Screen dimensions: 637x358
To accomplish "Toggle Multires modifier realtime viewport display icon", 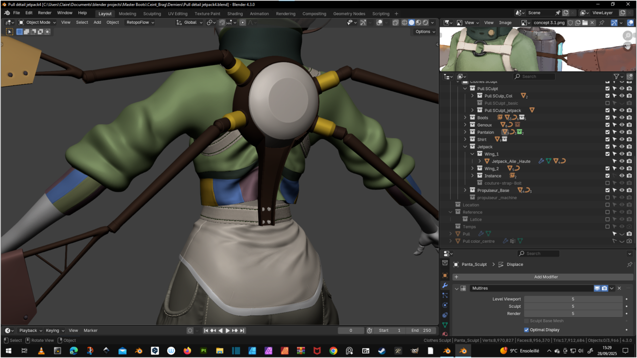I will click(597, 288).
